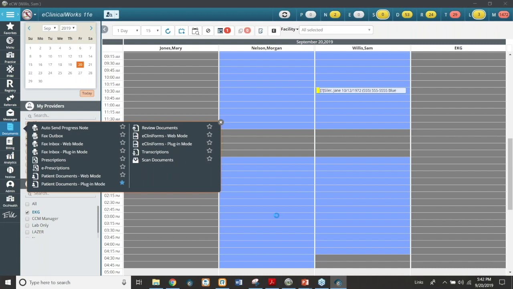513x289 pixels.
Task: Open the Registry module
Action: coord(10,86)
